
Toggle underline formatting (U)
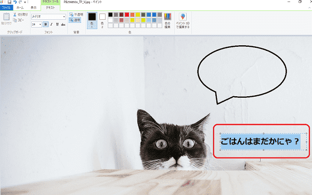(57, 24)
